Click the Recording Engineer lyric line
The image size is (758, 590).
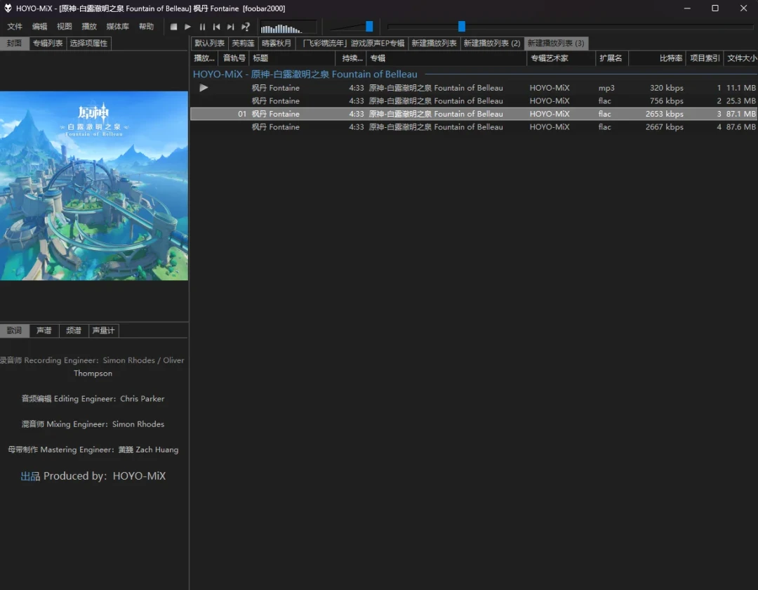click(x=93, y=367)
